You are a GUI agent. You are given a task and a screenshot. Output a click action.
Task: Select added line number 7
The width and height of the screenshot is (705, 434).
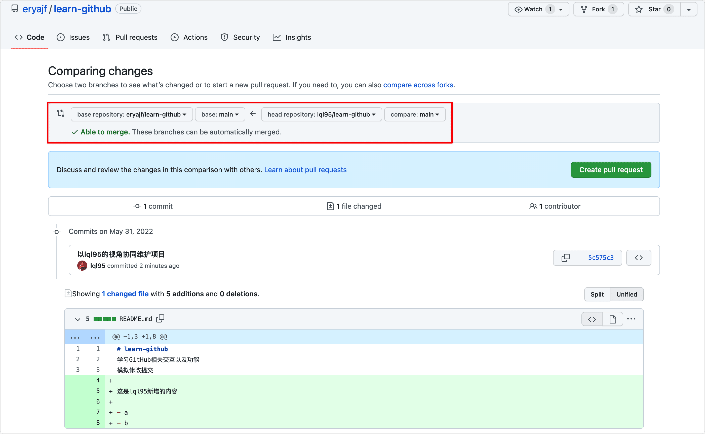(98, 412)
